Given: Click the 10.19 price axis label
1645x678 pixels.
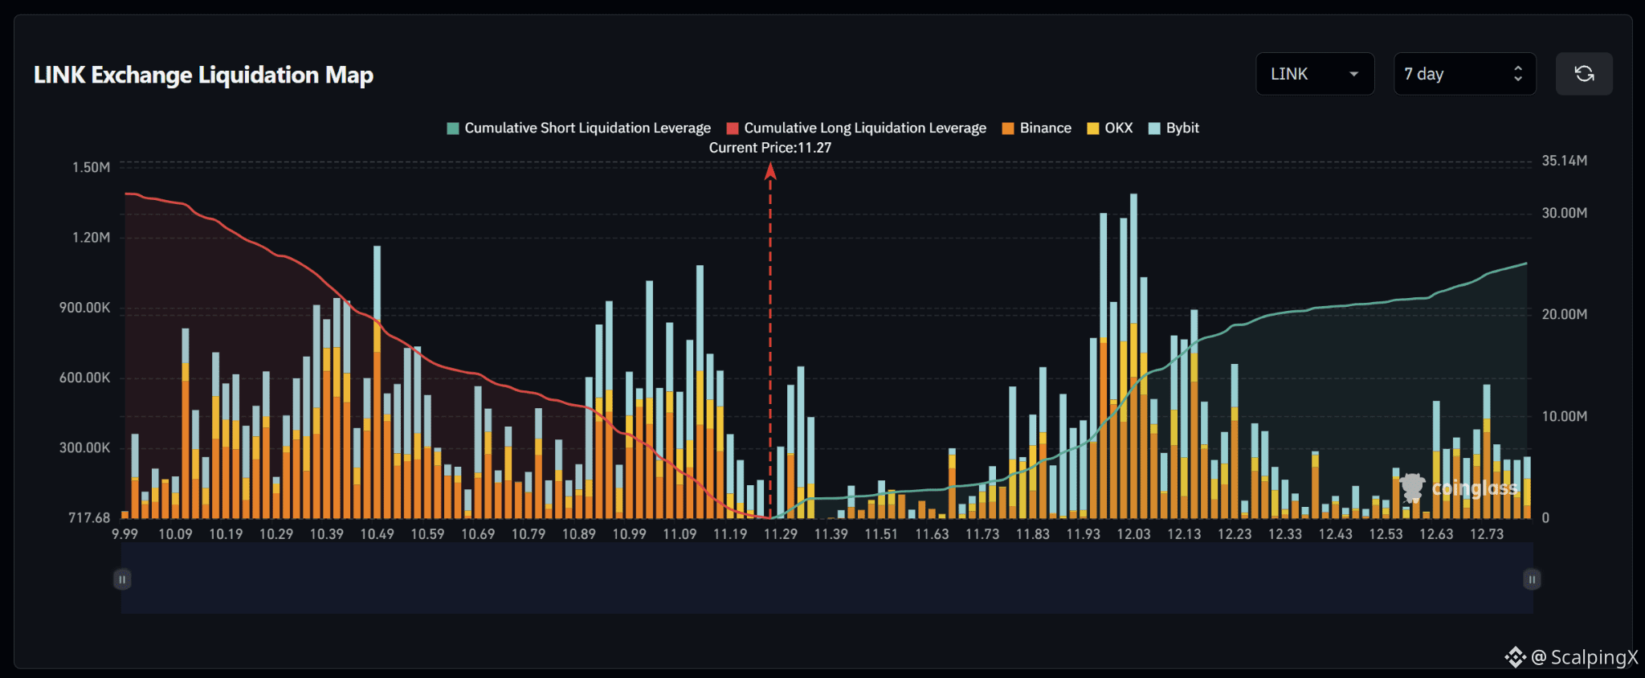Looking at the screenshot, I should click(x=226, y=534).
